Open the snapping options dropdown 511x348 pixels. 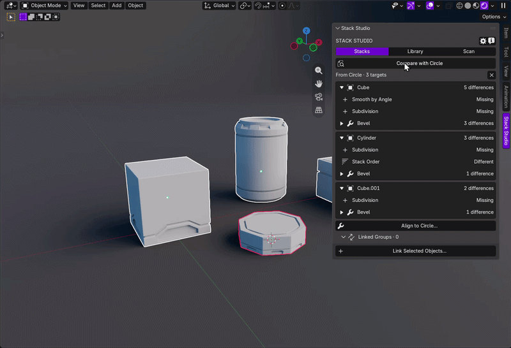pos(269,6)
